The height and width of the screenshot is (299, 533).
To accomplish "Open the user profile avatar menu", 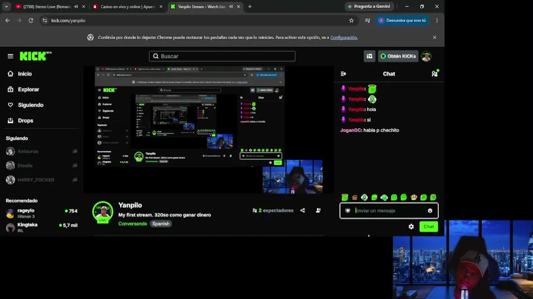I will (x=426, y=56).
